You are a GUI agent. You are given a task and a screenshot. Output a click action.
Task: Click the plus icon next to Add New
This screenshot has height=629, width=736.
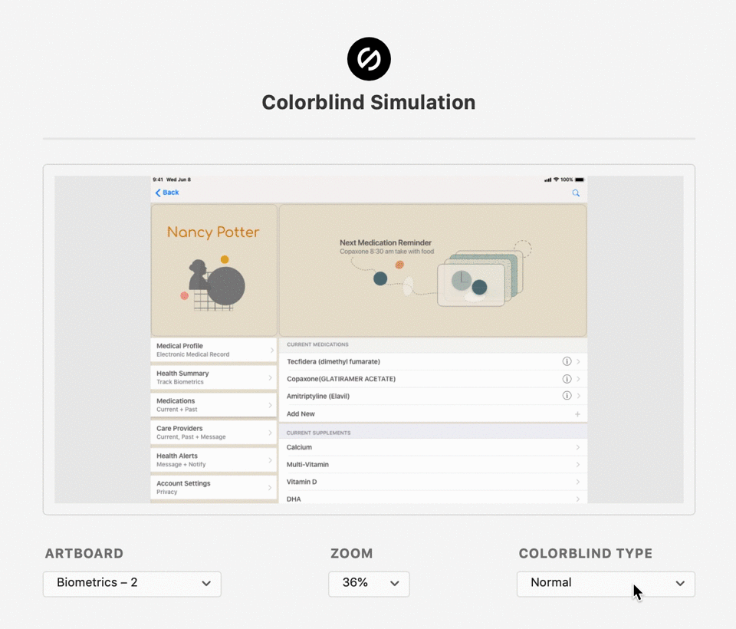coord(579,413)
